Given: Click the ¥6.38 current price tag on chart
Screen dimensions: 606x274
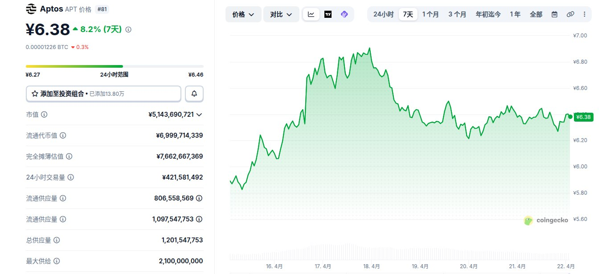Looking at the screenshot, I should click(x=584, y=117).
